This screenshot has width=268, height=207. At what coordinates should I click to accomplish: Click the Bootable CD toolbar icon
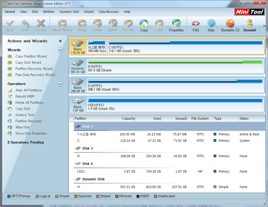pos(230,26)
